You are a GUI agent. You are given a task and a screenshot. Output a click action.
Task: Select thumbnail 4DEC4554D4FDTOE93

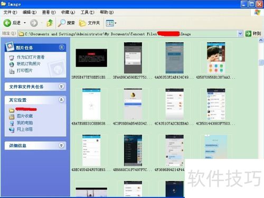[91, 150]
